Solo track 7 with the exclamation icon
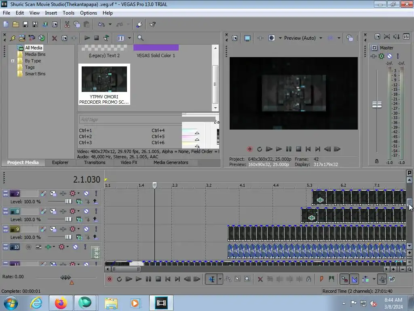This screenshot has width=414, height=311. pos(96,194)
